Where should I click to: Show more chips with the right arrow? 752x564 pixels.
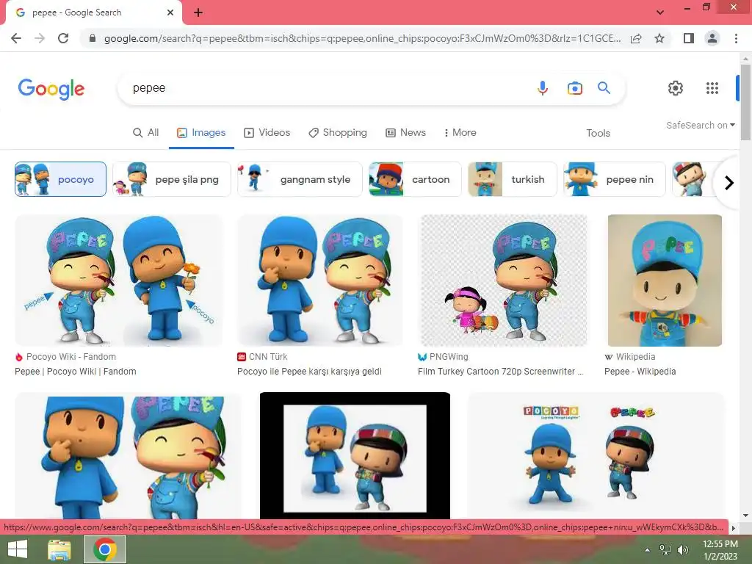[729, 183]
